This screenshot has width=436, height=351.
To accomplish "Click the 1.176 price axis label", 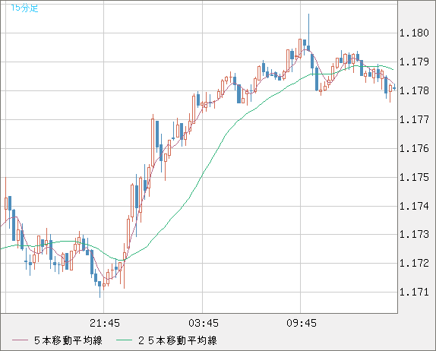I will 414,148.
